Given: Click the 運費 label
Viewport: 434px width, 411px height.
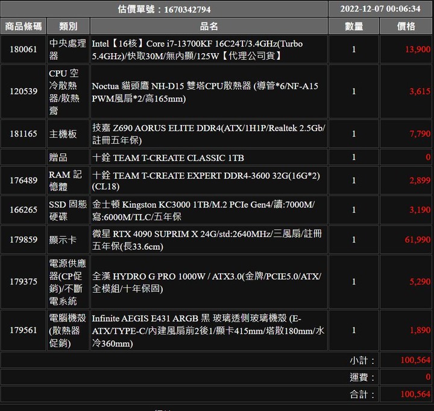Looking at the screenshot, I should (x=362, y=377).
